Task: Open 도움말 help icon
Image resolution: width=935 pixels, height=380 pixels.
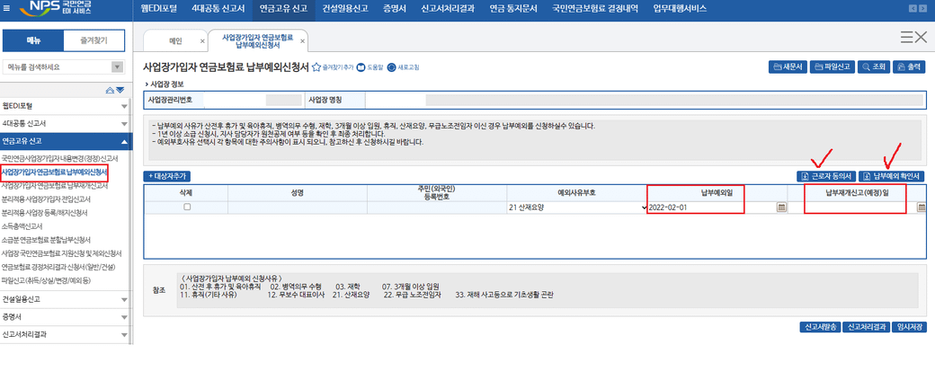Action: [361, 67]
